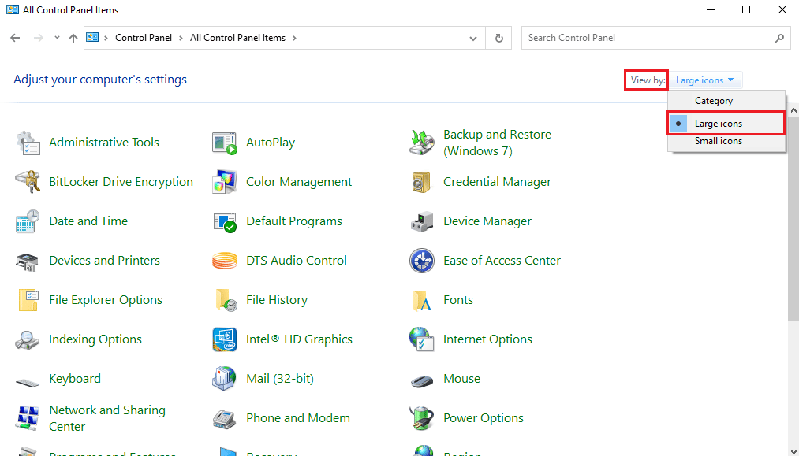Expand the address bar history dropdown

473,38
